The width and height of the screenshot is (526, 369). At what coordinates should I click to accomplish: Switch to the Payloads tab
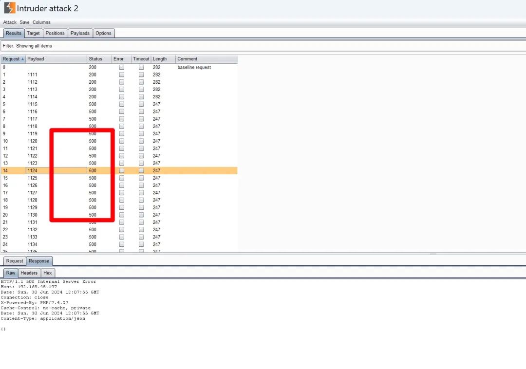[80, 33]
